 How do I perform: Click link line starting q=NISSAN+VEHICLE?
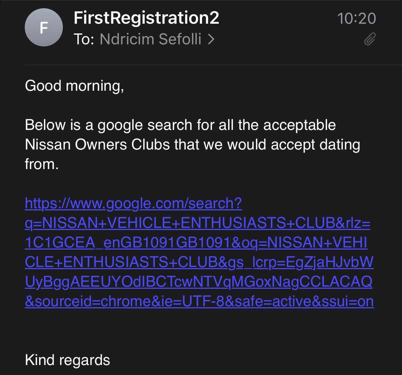point(197,223)
